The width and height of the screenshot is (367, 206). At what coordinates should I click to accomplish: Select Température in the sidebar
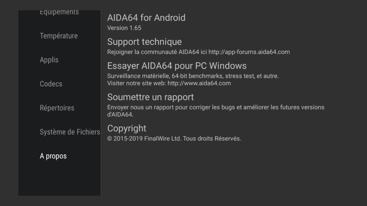59,36
